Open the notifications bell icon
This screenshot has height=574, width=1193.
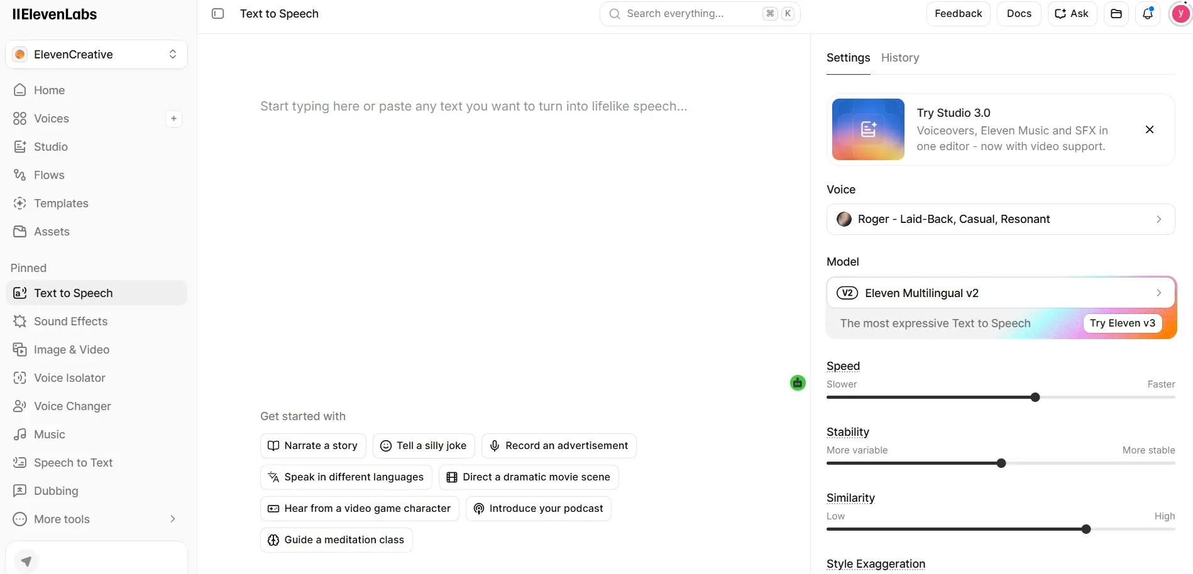tap(1148, 14)
